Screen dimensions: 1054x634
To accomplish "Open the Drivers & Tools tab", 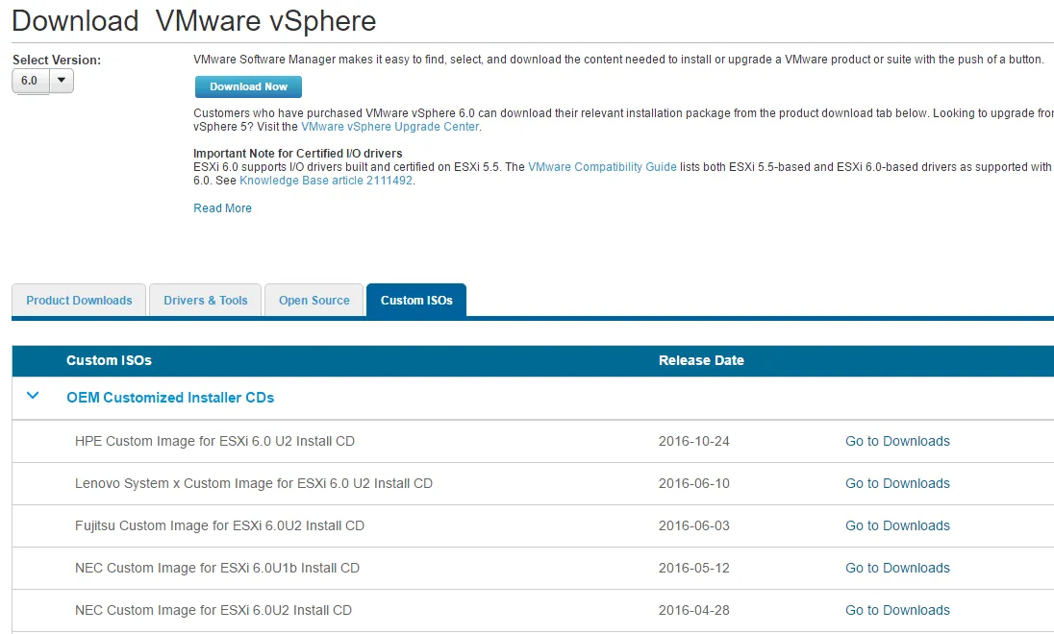I will [206, 301].
